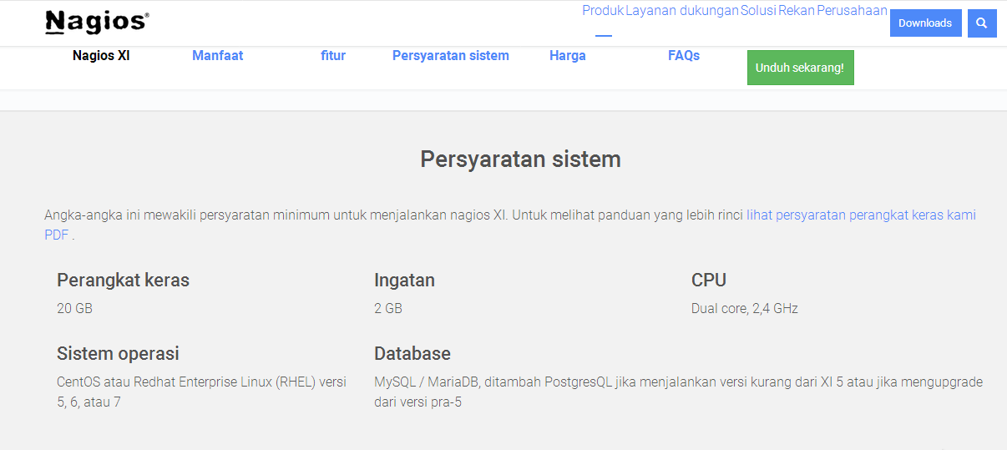Open the Produk menu
This screenshot has height=450, width=1007.
[x=603, y=11]
